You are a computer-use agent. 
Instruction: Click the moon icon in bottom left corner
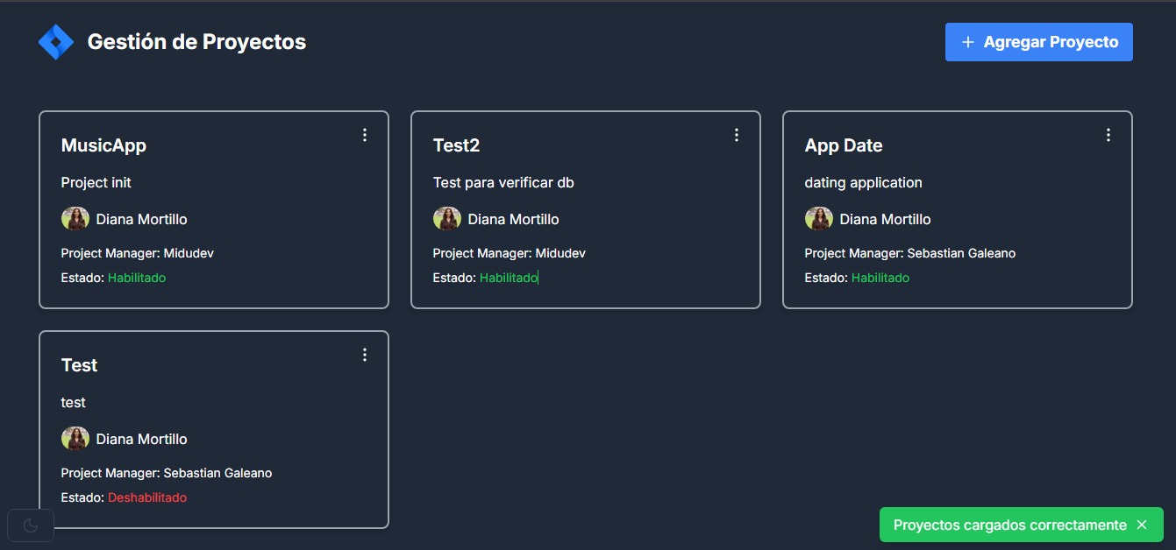(32, 525)
